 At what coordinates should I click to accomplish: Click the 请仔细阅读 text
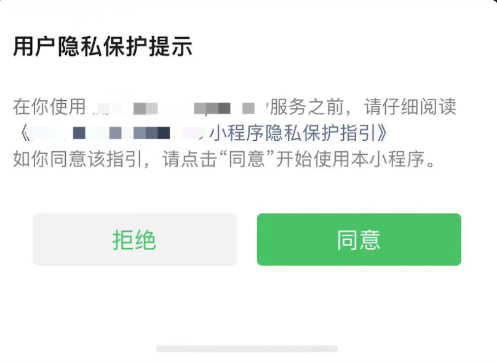(410, 107)
